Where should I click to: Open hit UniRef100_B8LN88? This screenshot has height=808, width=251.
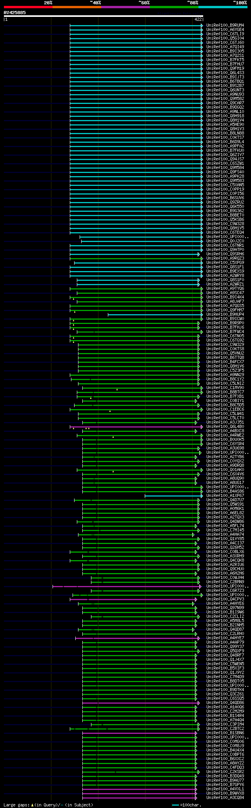[225, 133]
